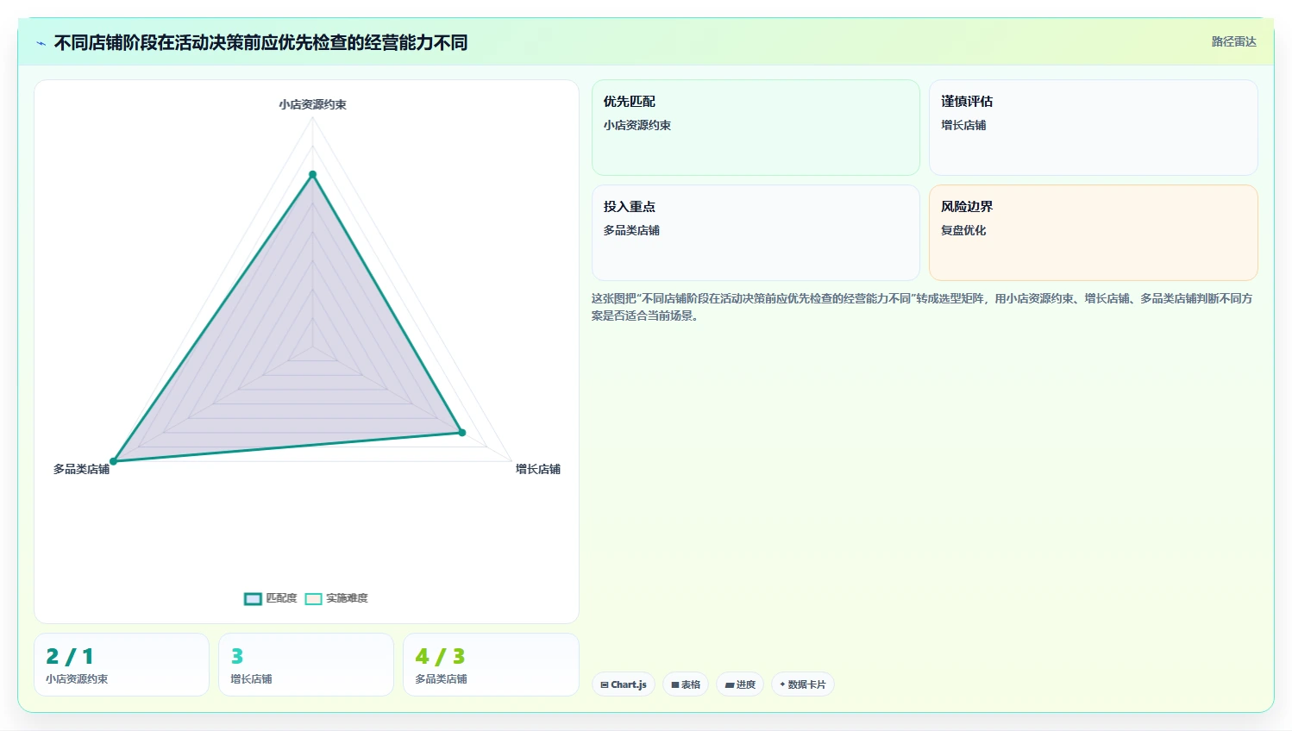Click the 小店资源约束 radar axis label

pos(312,104)
